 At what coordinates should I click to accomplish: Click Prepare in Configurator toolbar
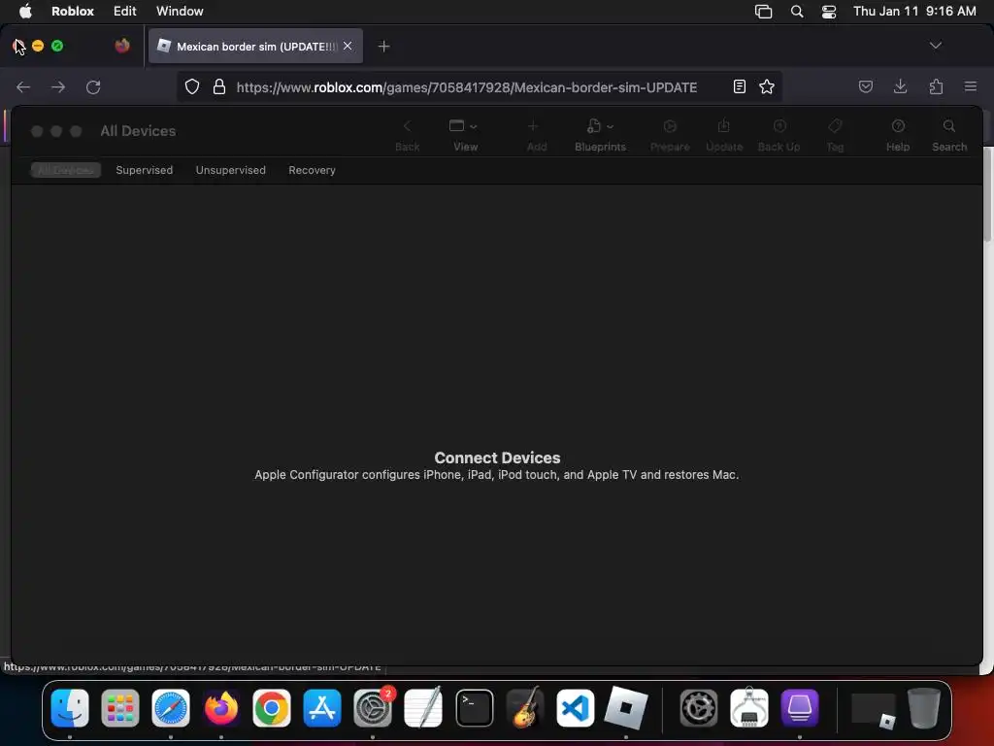click(670, 135)
